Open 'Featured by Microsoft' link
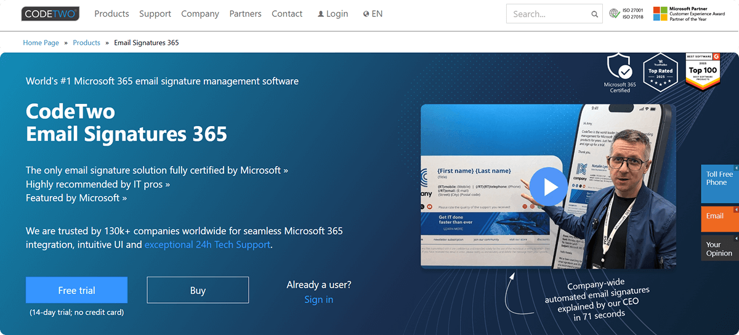This screenshot has width=739, height=335. [x=76, y=198]
